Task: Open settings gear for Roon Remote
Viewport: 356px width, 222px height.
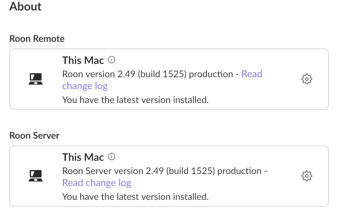Action: point(307,79)
